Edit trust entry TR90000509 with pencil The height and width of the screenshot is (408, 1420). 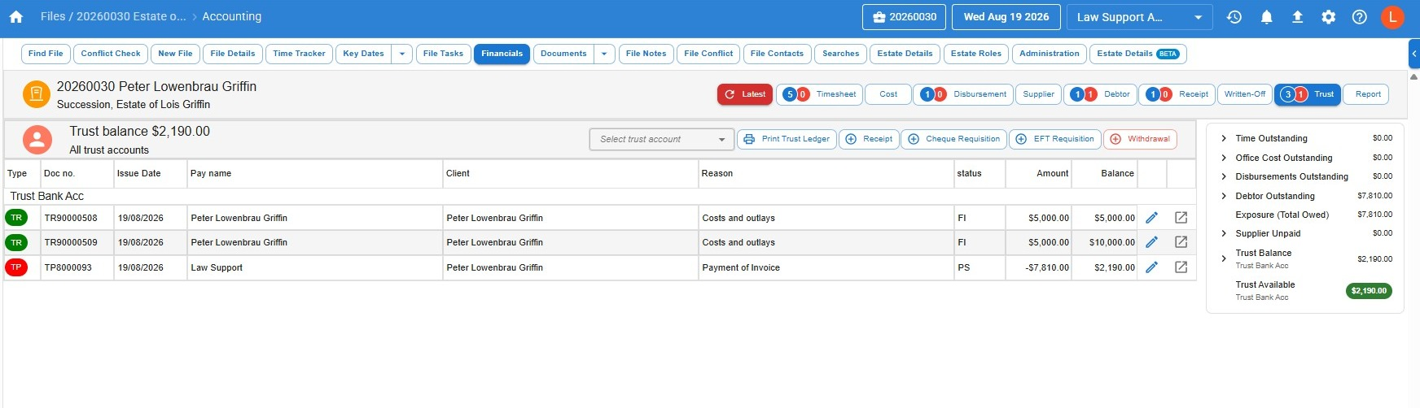pyautogui.click(x=1151, y=242)
